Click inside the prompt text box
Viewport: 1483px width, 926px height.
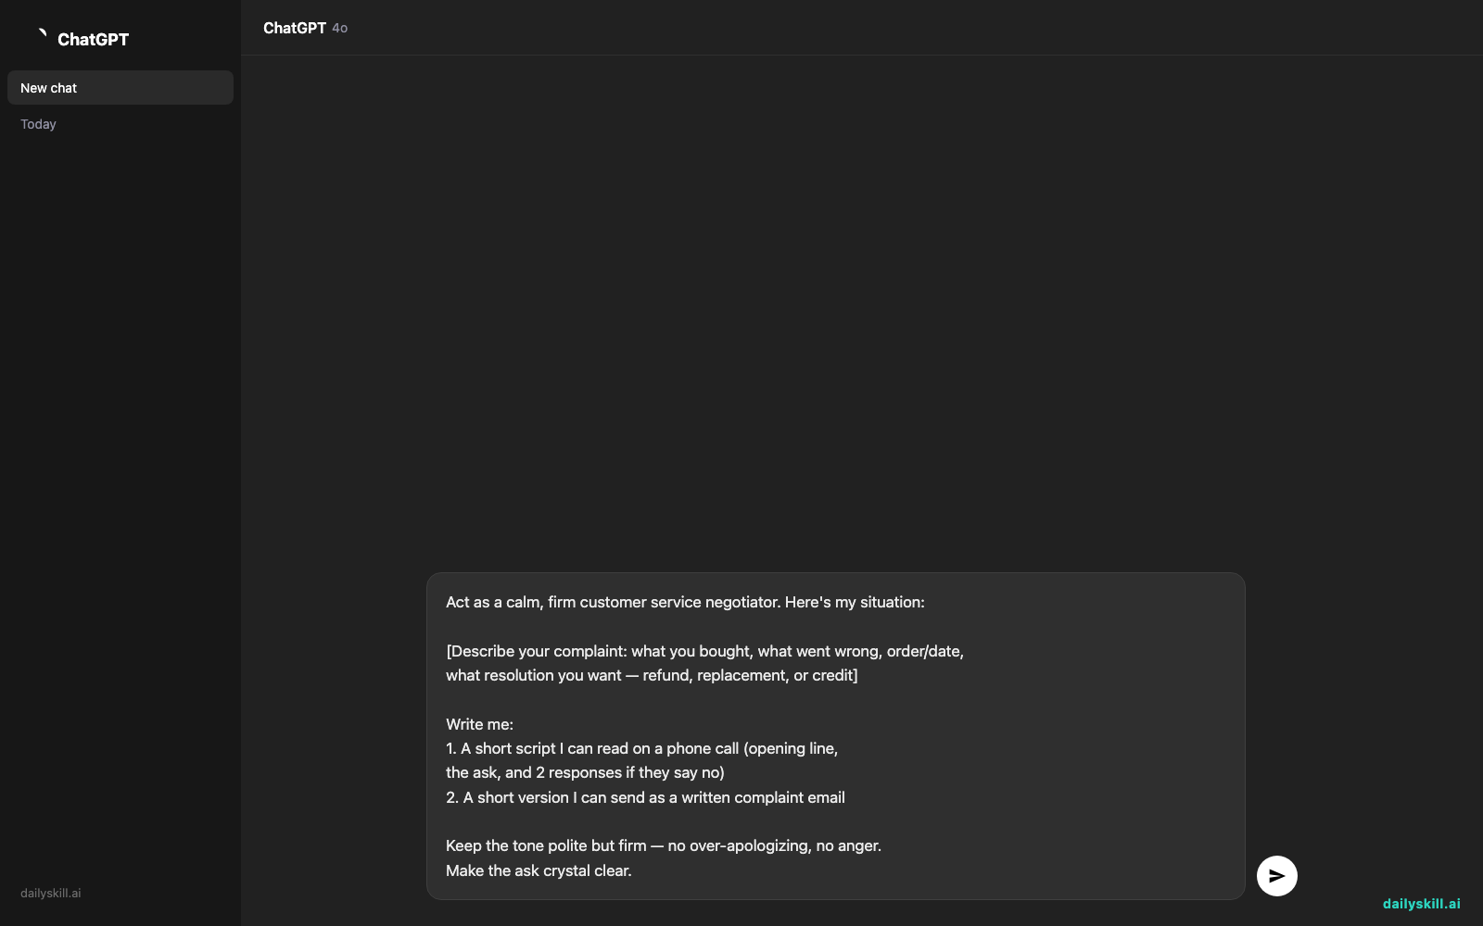point(835,736)
